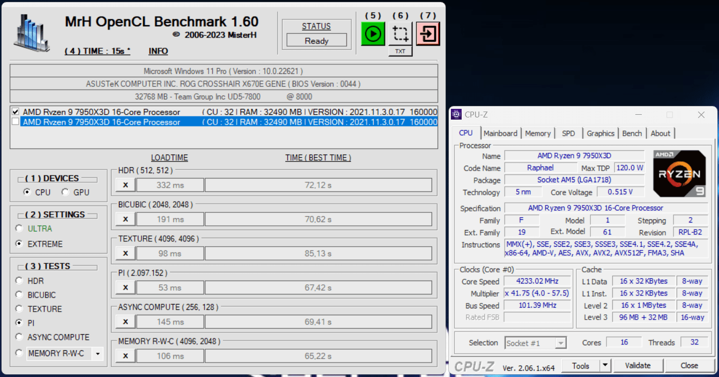719x377 pixels.
Task: Click the Close button in CPU-Z
Action: click(x=690, y=366)
